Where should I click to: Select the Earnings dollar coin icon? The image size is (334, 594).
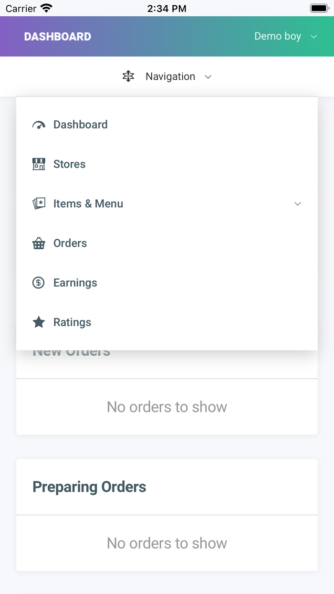tap(39, 283)
